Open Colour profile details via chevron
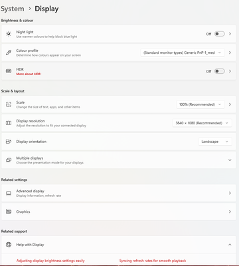Screen dimensions: 239x266 tap(230, 53)
